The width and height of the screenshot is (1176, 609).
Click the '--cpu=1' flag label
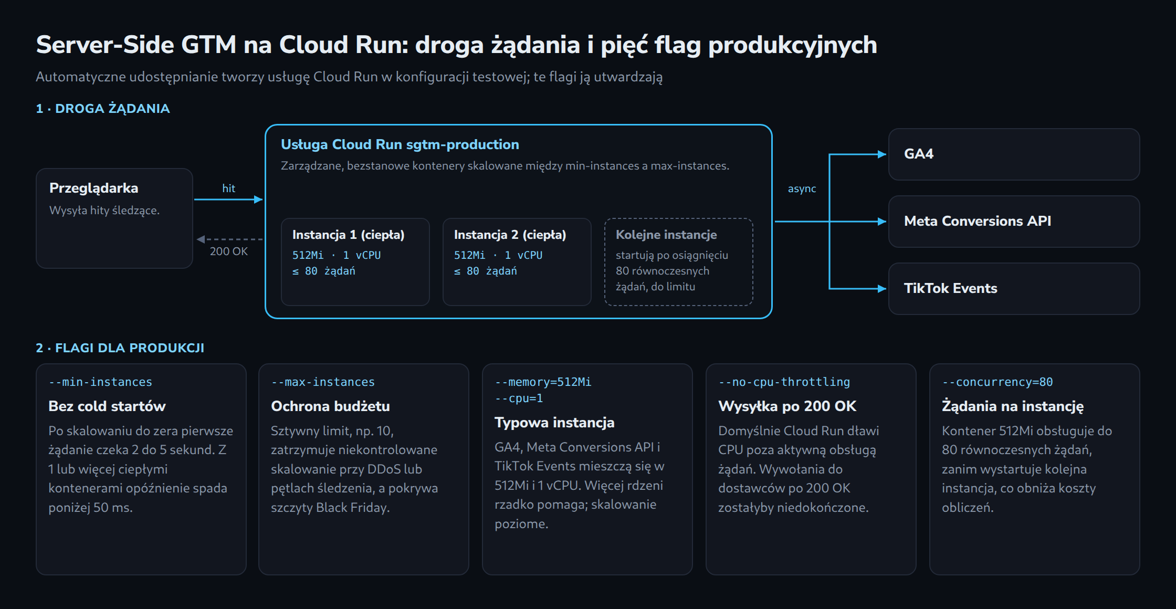519,398
